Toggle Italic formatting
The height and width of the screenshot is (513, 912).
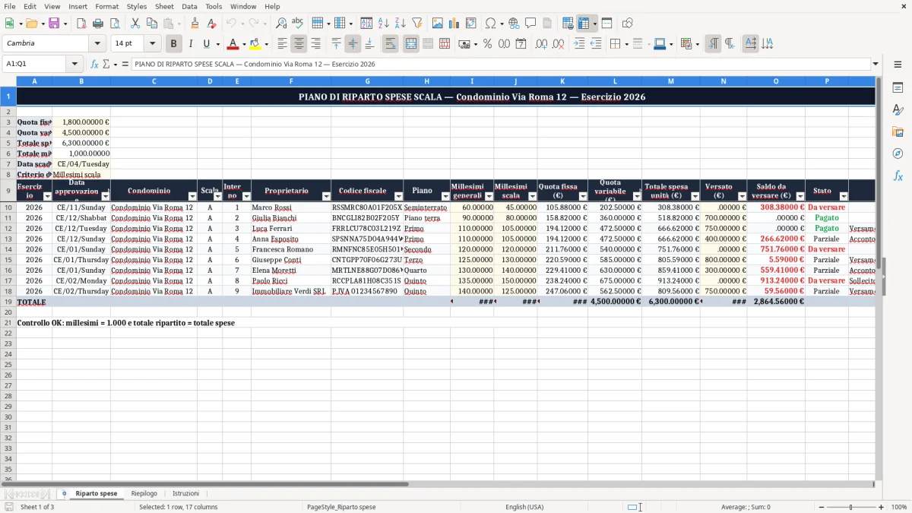pos(191,44)
